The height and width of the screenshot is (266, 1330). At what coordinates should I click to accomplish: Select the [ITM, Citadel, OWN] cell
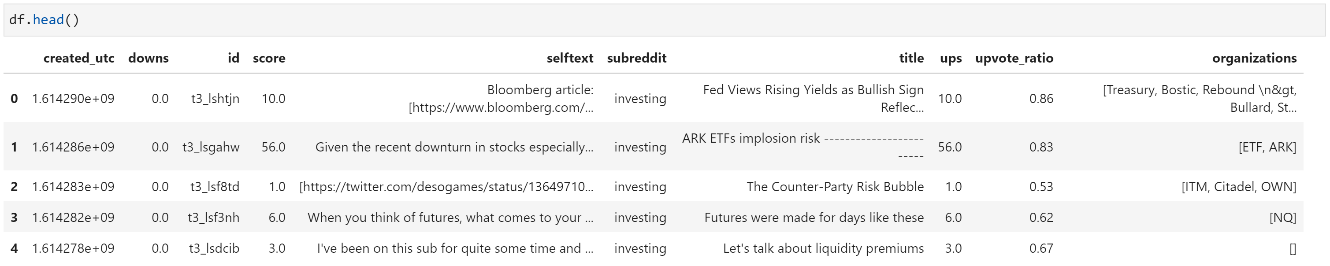click(1239, 187)
